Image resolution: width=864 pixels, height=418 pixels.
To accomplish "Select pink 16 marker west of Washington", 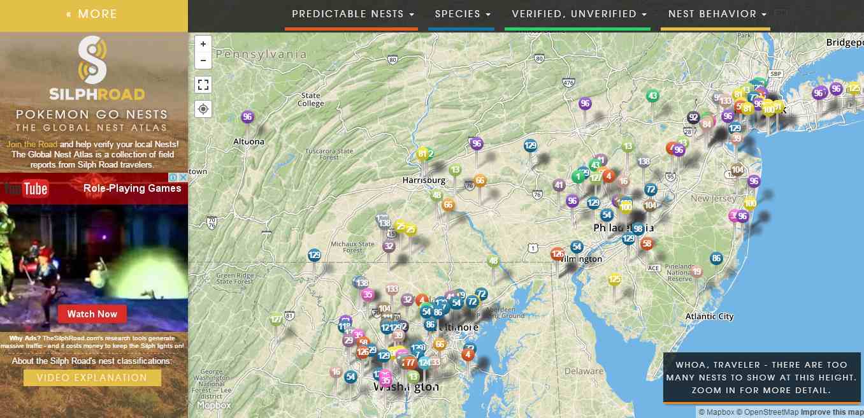I will 336,371.
